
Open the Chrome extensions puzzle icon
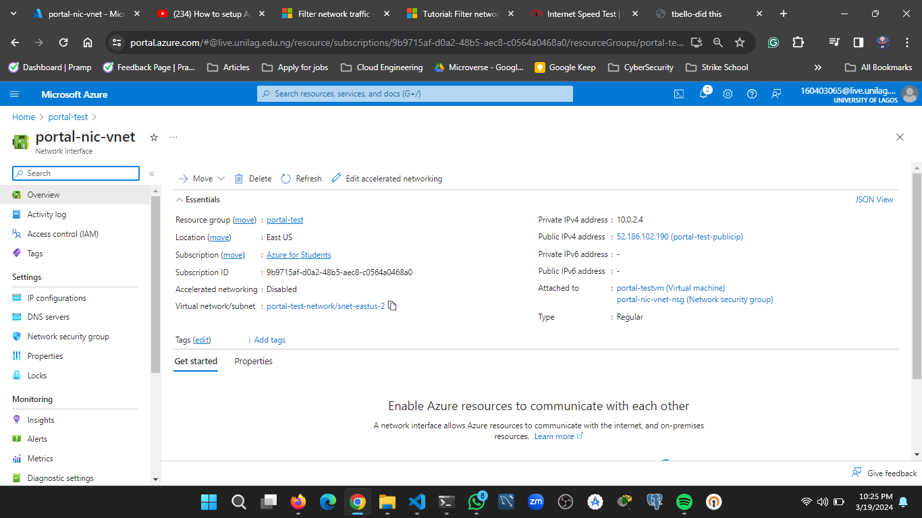tap(798, 42)
